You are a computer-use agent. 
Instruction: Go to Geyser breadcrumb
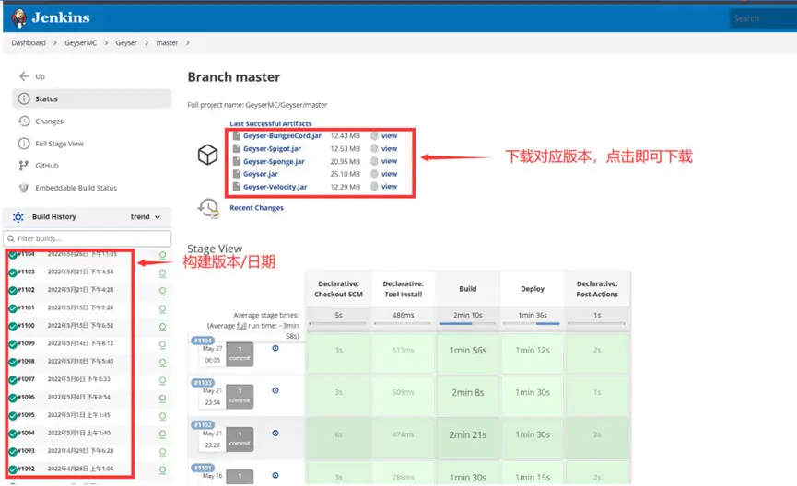click(126, 42)
